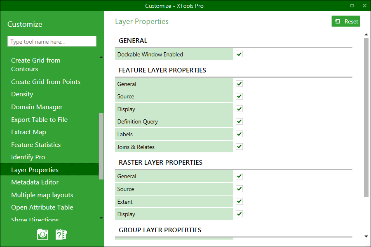Click the tool list scrollbar thumb
The width and height of the screenshot is (371, 247).
pyautogui.click(x=101, y=146)
